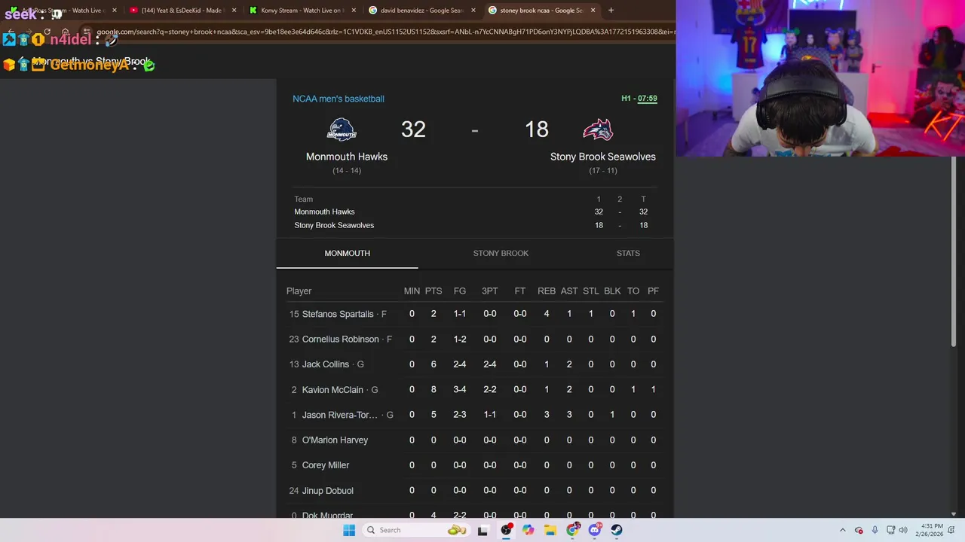Close the david benavidez search tab
Viewport: 965px width, 542px height.
pos(474,11)
